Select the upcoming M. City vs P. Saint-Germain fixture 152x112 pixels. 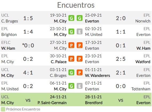[34, 100]
